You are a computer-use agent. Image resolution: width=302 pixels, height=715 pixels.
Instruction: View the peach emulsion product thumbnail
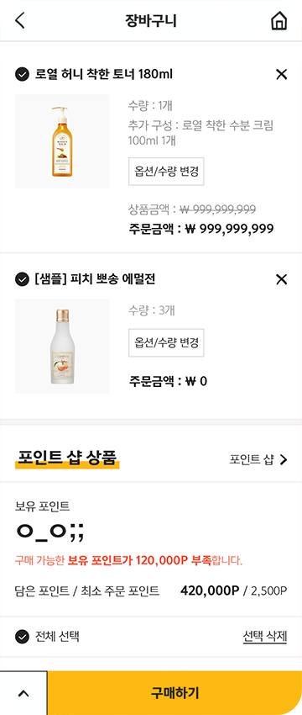tap(62, 347)
